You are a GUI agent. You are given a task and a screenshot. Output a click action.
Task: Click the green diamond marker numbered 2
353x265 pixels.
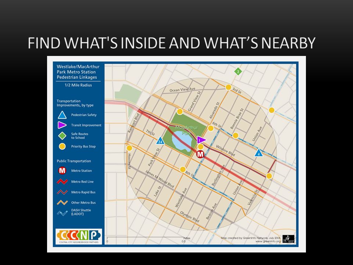click(238, 72)
